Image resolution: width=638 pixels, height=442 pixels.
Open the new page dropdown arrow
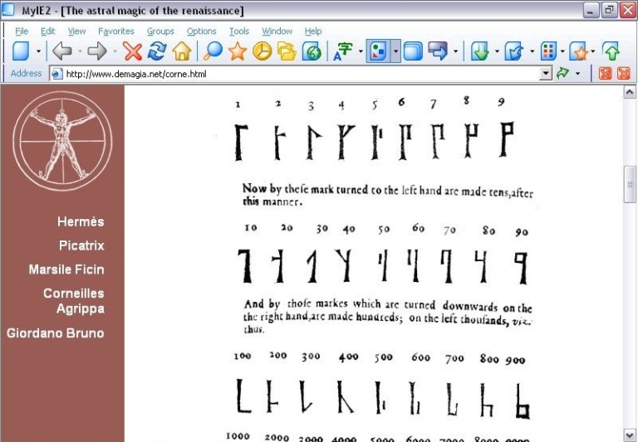pyautogui.click(x=38, y=52)
